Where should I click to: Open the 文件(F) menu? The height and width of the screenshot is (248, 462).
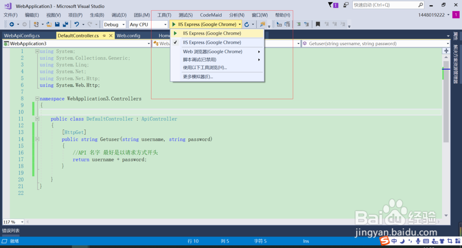click(x=11, y=15)
